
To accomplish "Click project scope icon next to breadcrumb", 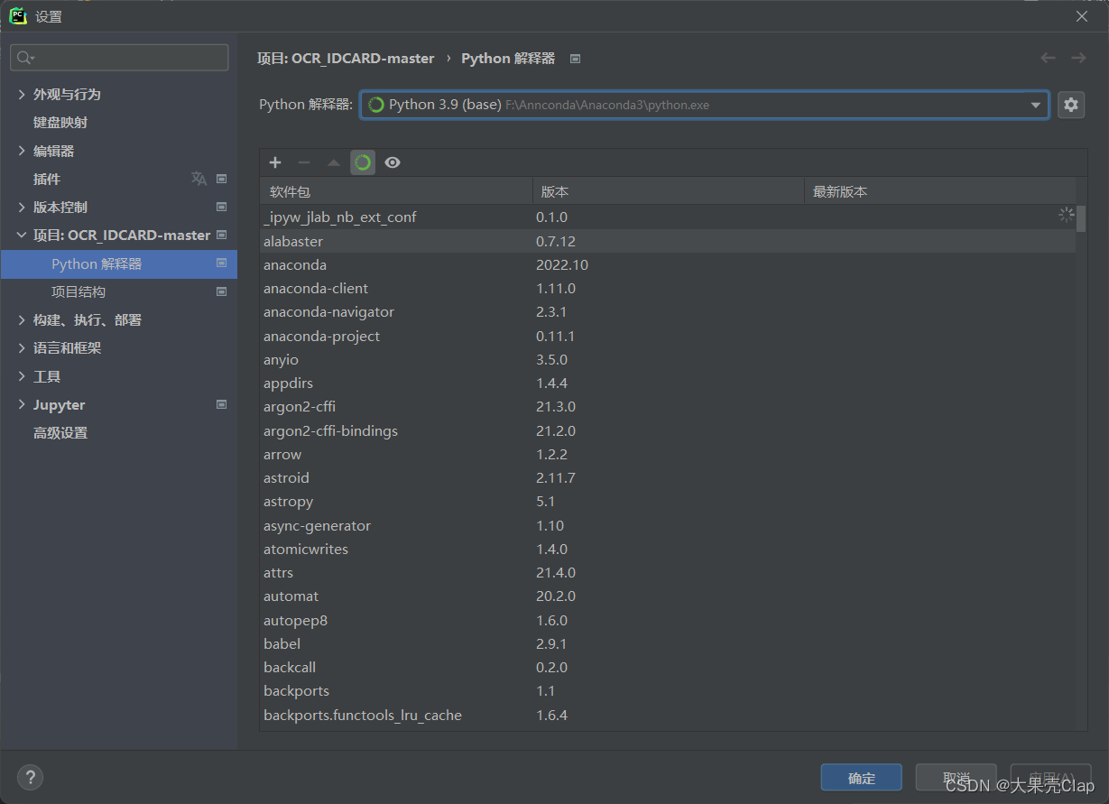I will [576, 59].
